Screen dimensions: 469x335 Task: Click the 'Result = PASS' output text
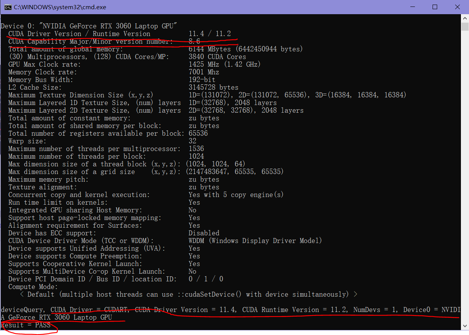[26, 325]
